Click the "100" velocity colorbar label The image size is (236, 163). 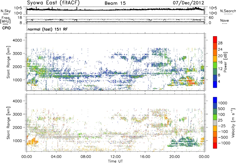pos(222,114)
